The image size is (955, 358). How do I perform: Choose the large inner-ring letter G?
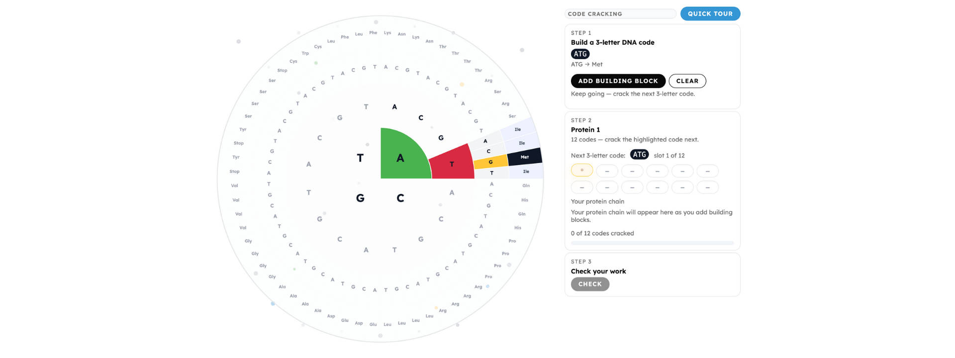pos(360,198)
